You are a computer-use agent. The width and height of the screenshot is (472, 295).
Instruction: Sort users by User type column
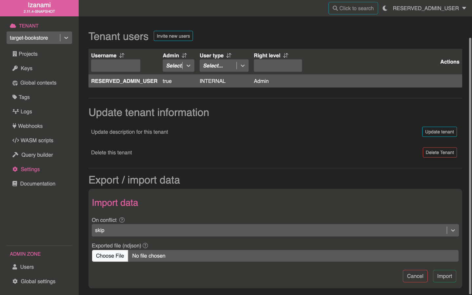229,55
